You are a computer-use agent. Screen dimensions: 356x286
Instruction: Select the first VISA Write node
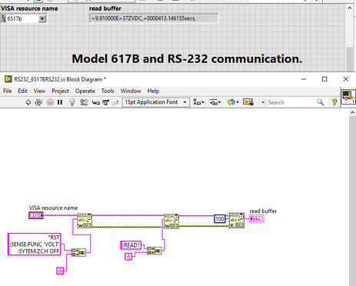pyautogui.click(x=85, y=221)
